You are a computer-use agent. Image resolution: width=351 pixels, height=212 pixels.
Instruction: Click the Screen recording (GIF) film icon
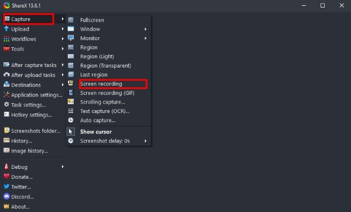pyautogui.click(x=71, y=93)
